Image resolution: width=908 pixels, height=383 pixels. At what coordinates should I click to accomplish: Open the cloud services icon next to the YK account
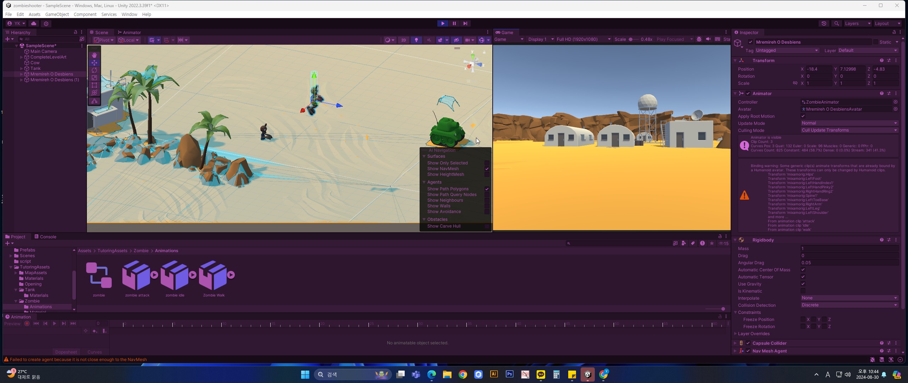(x=34, y=23)
